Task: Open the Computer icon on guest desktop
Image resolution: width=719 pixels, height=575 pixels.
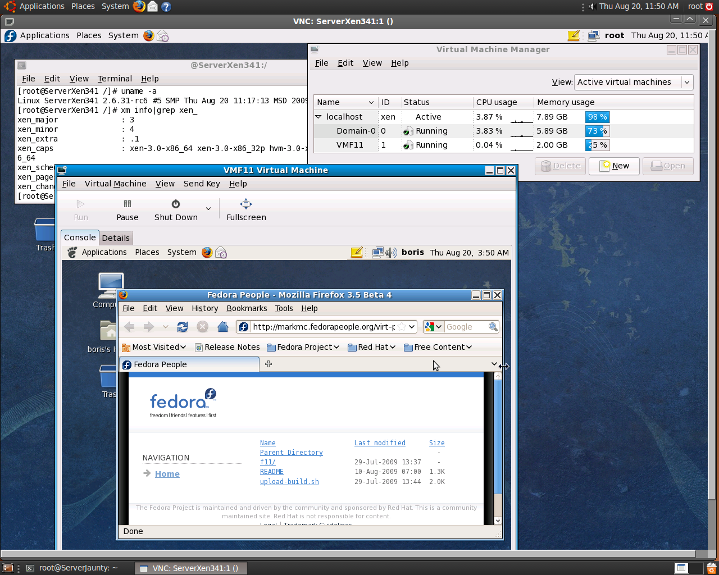Action: click(x=110, y=285)
